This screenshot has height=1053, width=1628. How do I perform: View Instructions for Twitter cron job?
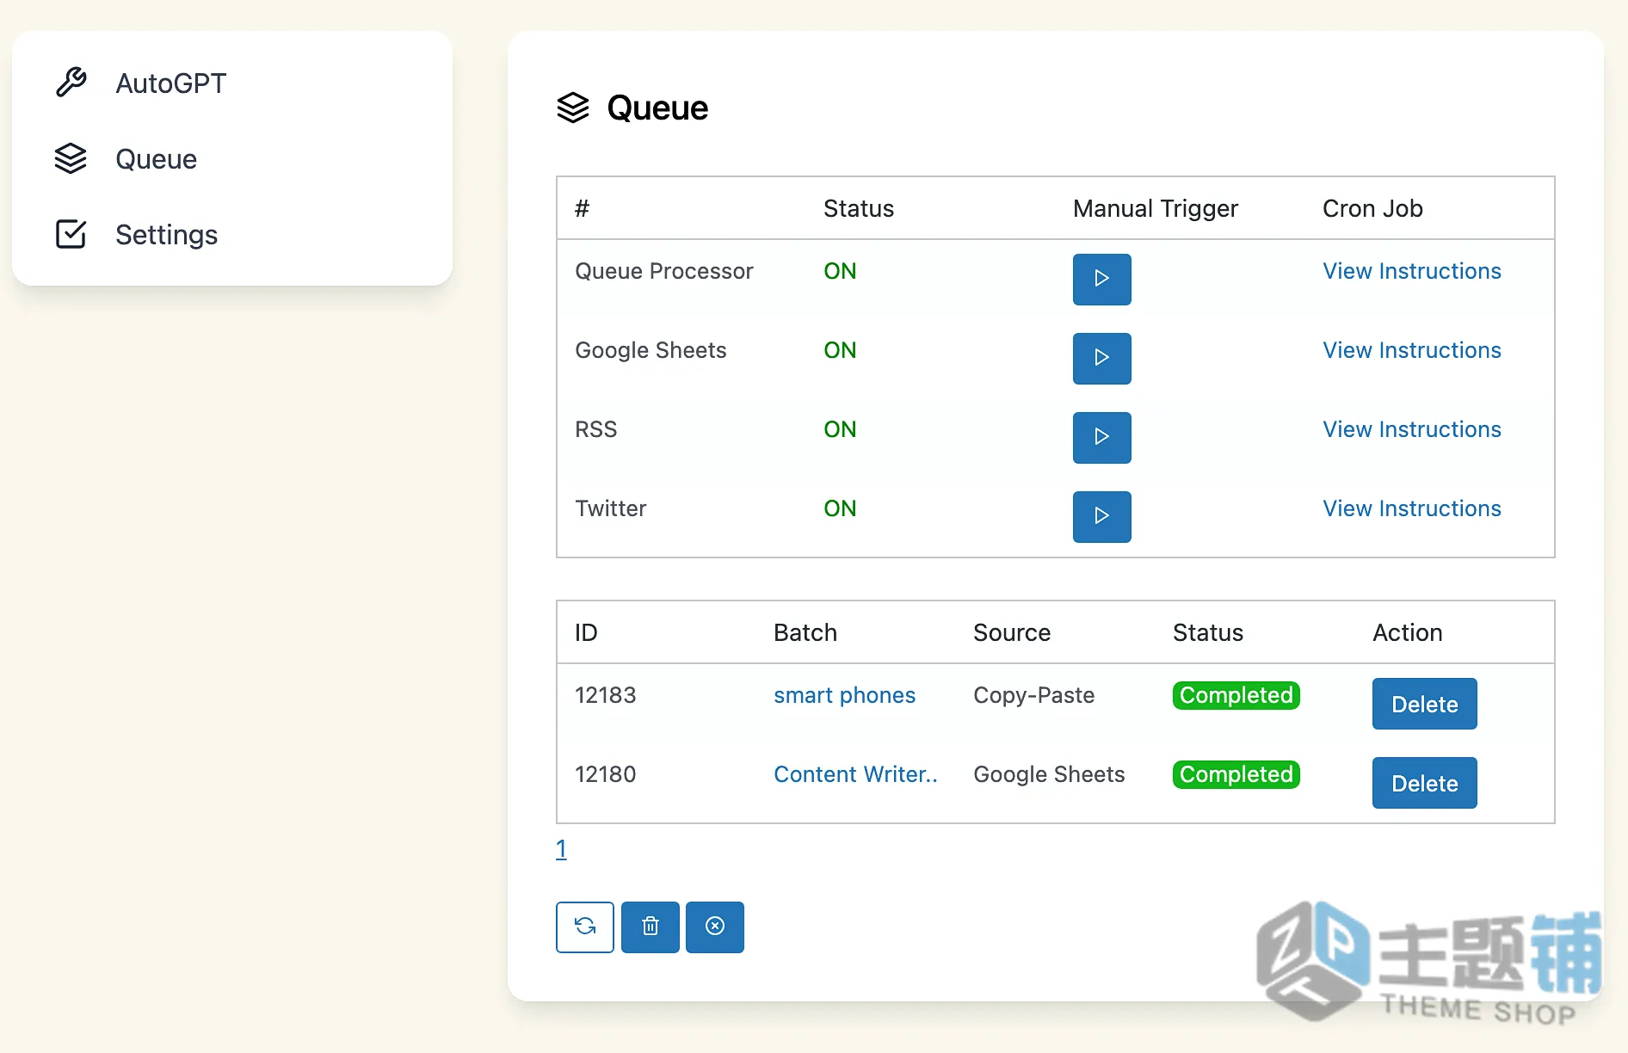(1411, 508)
